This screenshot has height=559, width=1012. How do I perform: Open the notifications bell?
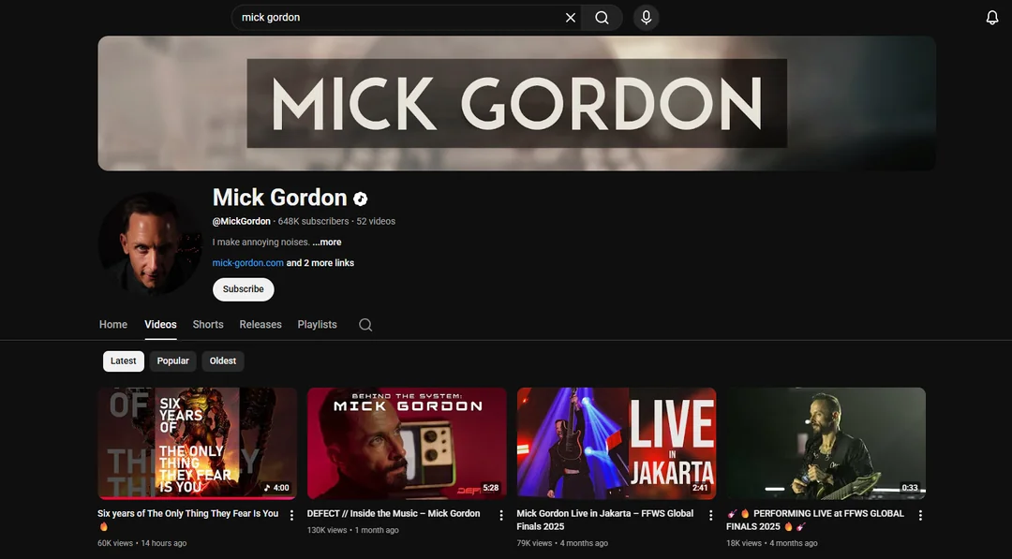tap(992, 18)
